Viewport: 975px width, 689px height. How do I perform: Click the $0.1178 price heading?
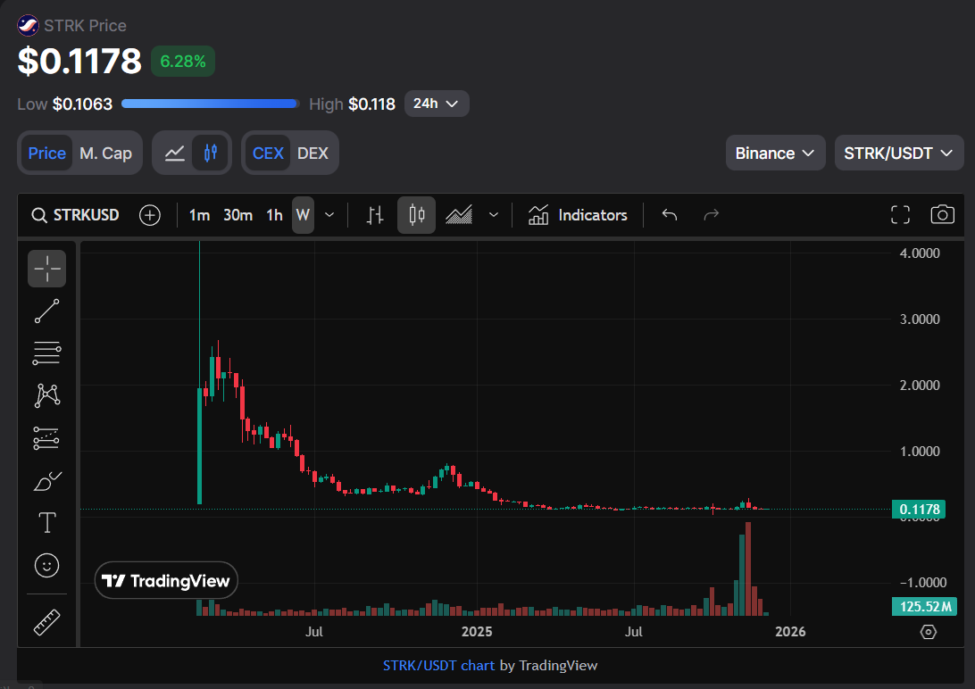tap(79, 61)
